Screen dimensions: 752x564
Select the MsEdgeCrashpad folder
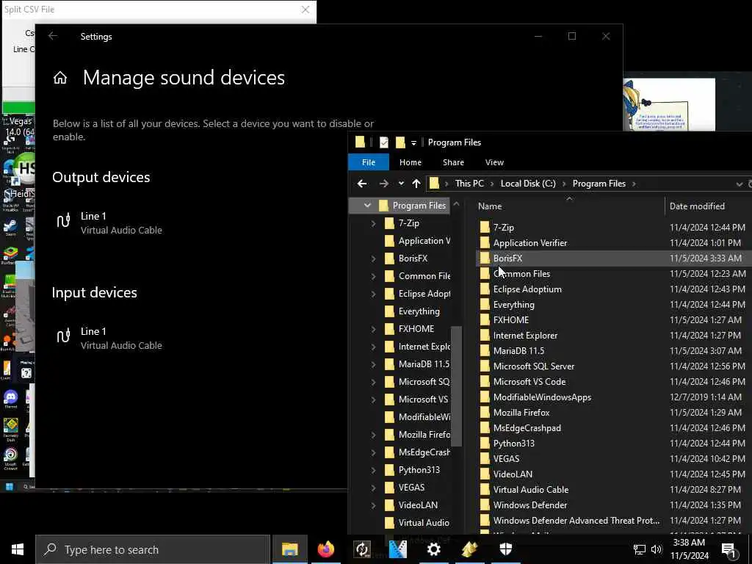[527, 428]
